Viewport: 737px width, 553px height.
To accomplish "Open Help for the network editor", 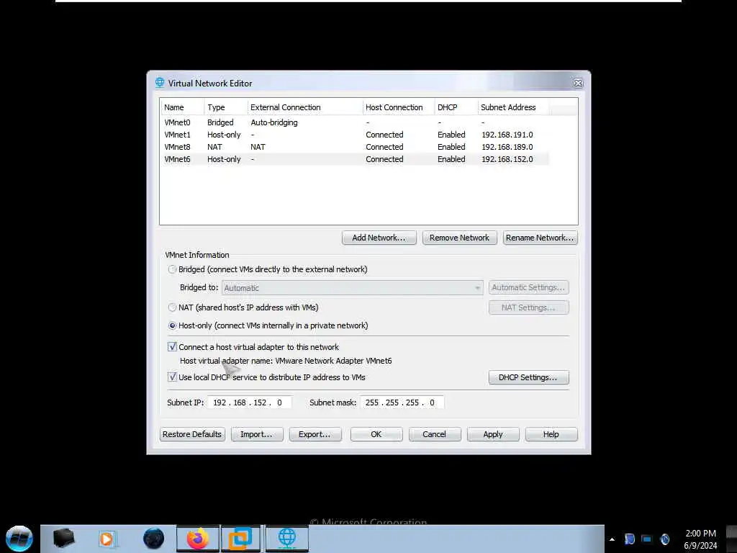I will (x=551, y=434).
